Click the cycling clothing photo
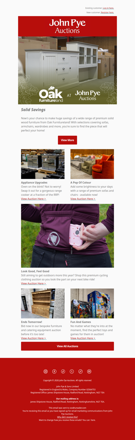The width and height of the screenshot is (135, 440). click(x=67, y=236)
